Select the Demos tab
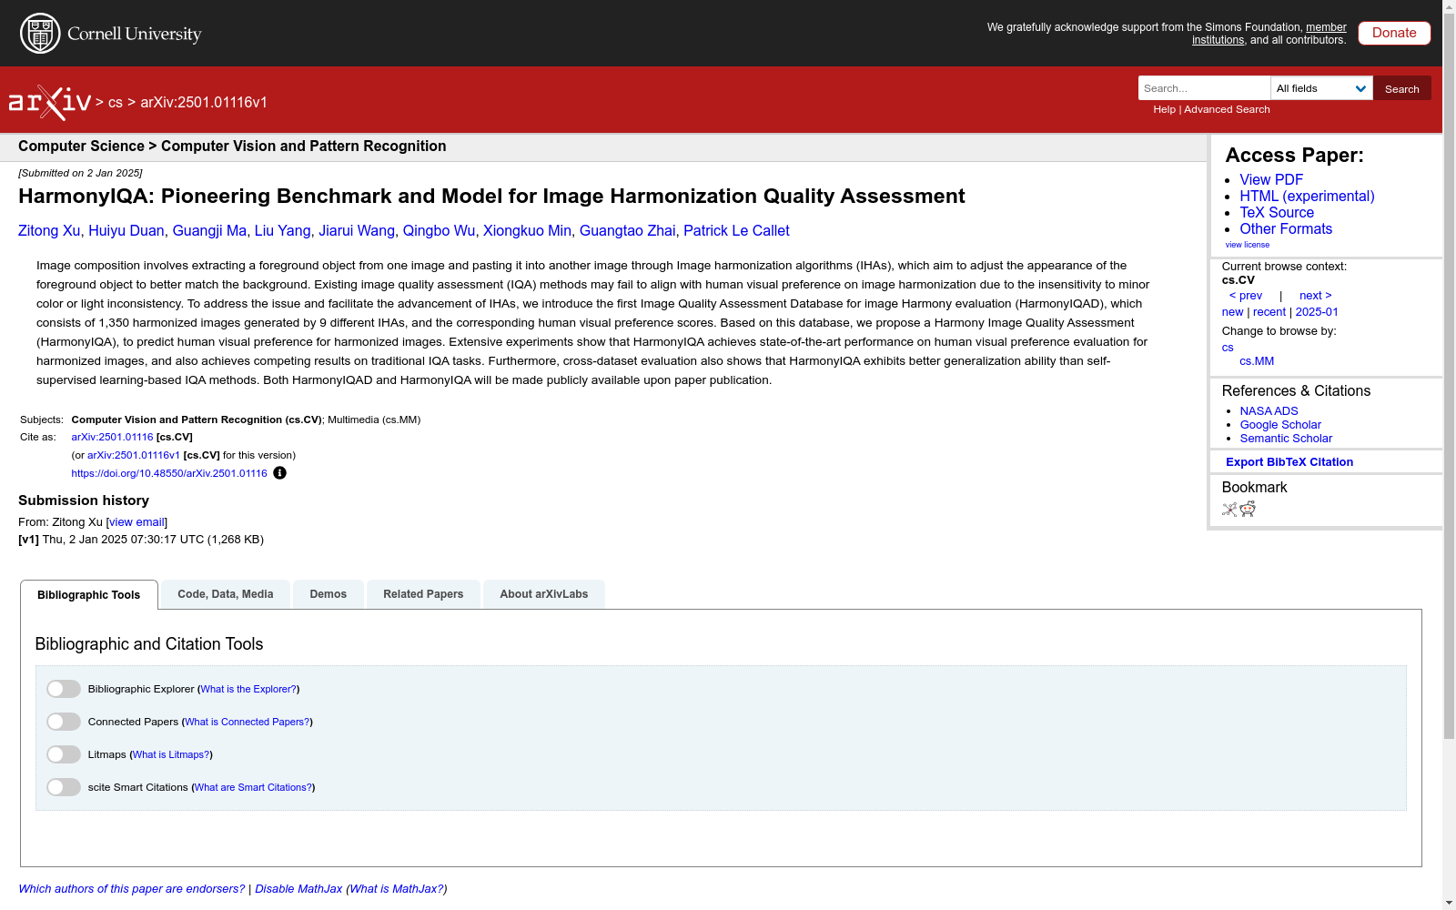Screen dimensions: 1456x910 (x=329, y=594)
